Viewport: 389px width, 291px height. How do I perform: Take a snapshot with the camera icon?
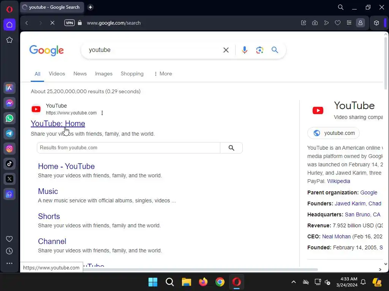315,23
